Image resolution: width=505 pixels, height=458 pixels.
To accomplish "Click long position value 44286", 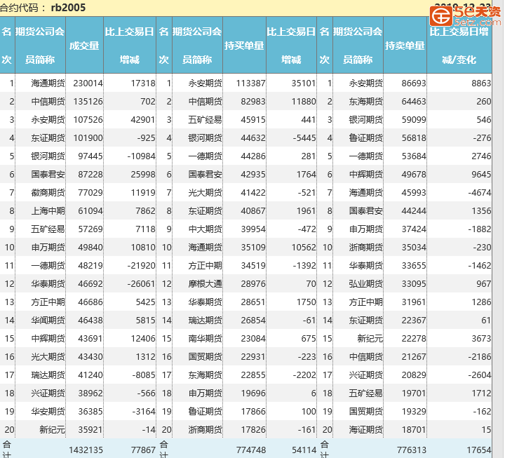I will [x=253, y=156].
